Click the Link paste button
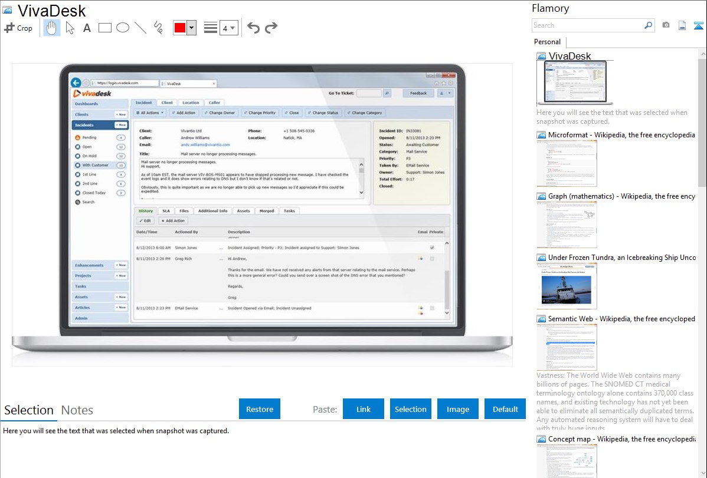The width and height of the screenshot is (707, 478). tap(364, 409)
